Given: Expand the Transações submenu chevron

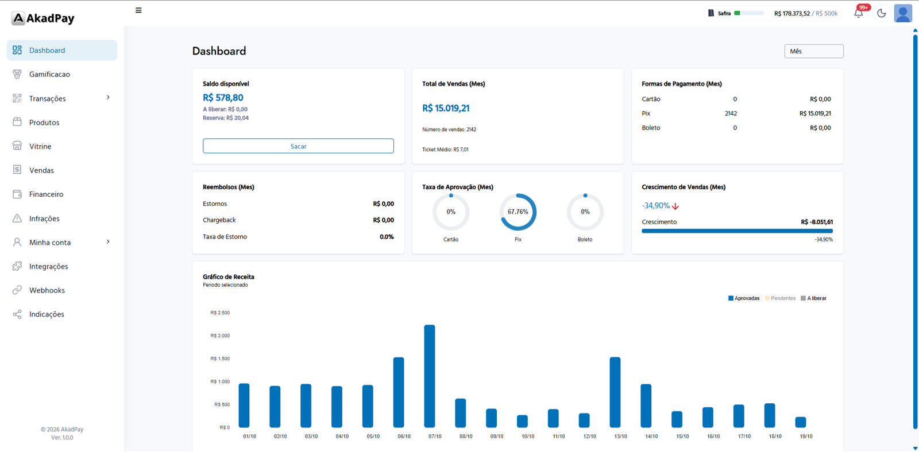Looking at the screenshot, I should 108,98.
